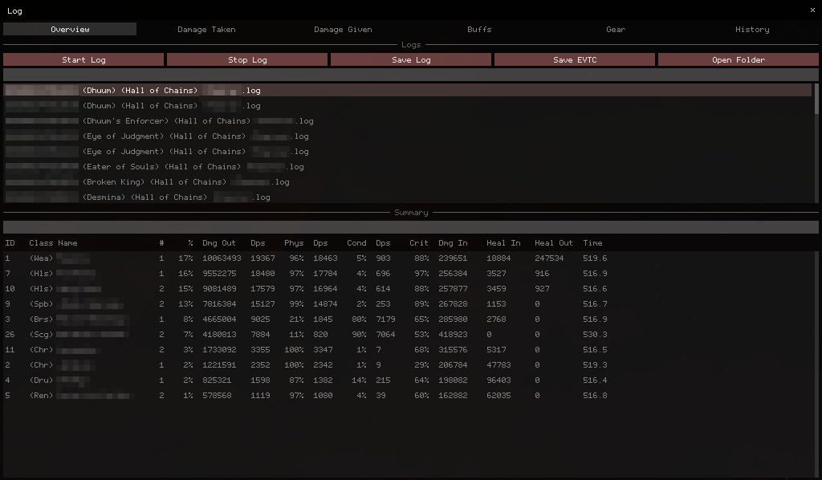Click heal in value 96403

point(498,380)
